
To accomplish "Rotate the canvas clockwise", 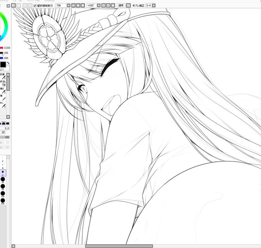I will pos(108,5).
